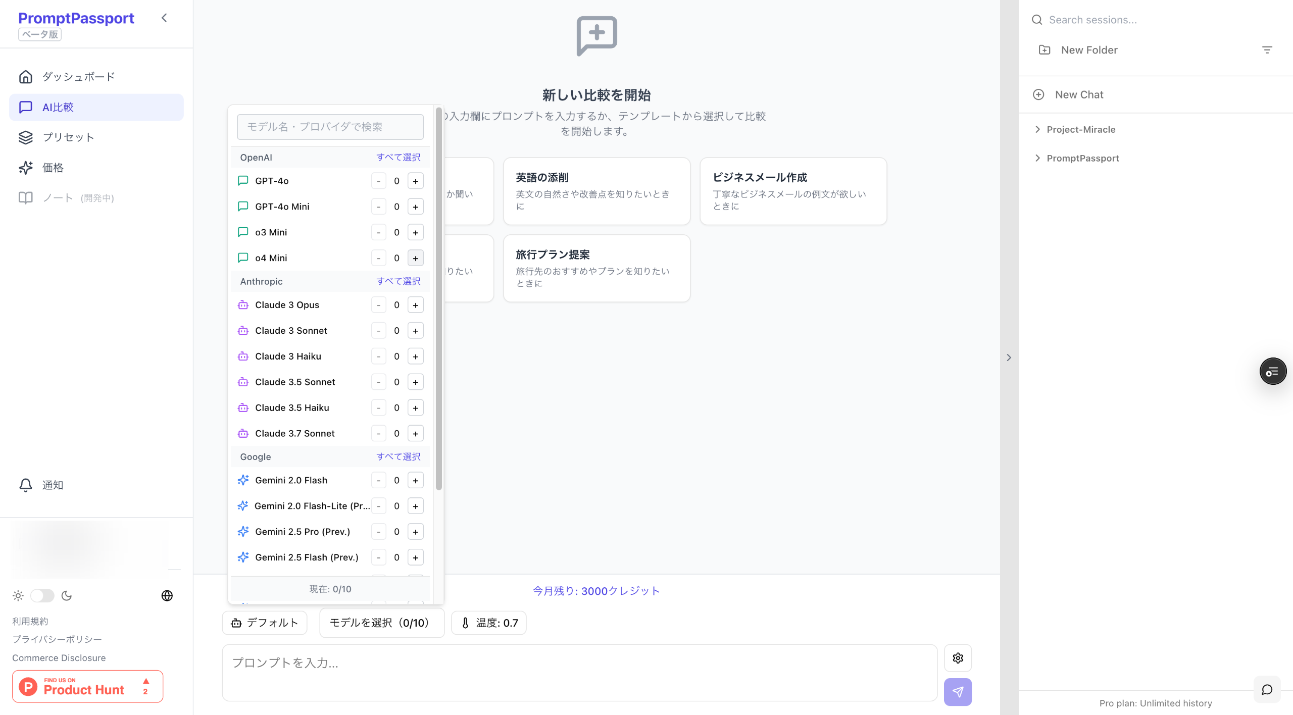Click the model name search field
This screenshot has width=1293, height=715.
330,127
